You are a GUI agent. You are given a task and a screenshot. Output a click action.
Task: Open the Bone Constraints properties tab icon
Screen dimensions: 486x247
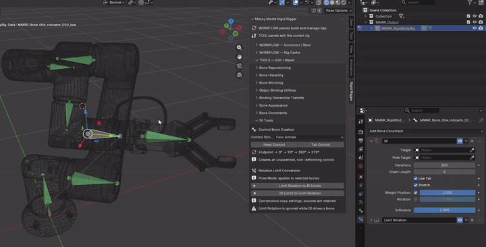[x=360, y=219]
